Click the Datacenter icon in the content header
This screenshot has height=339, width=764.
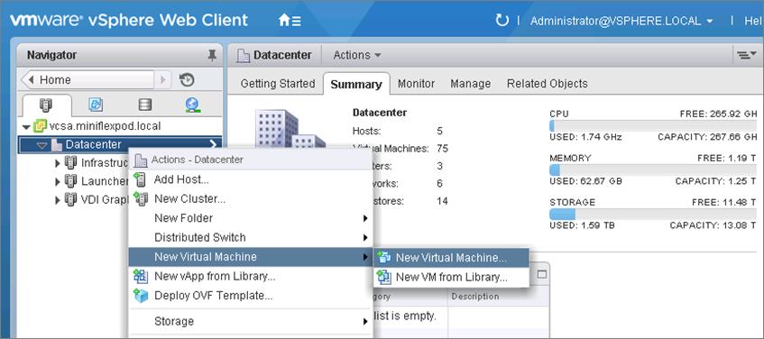click(244, 56)
